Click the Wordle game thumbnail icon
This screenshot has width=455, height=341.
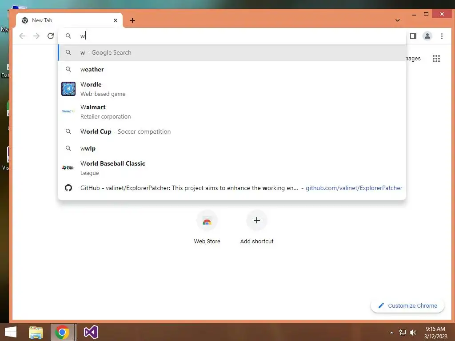coord(68,89)
